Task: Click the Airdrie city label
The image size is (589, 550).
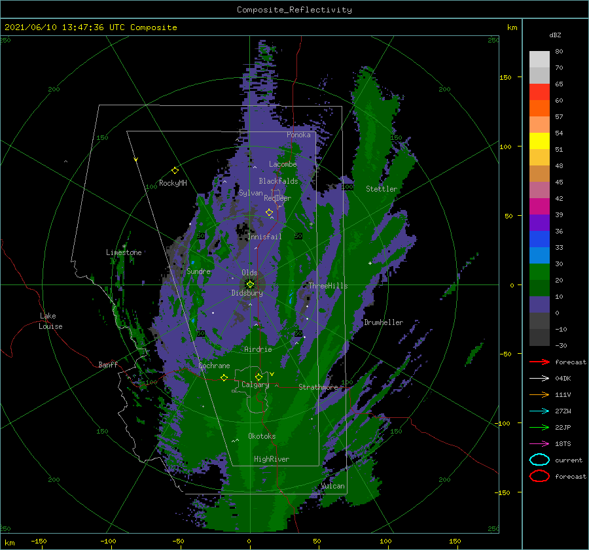Action: (x=258, y=349)
